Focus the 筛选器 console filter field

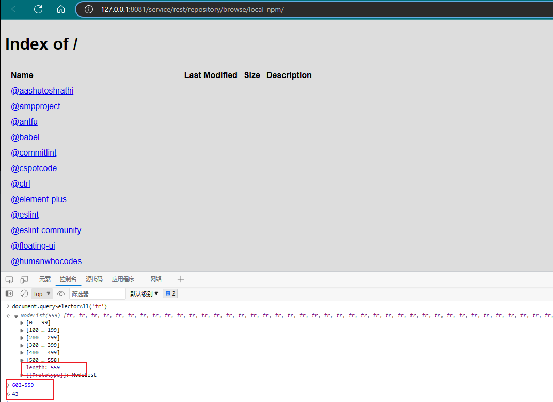tap(98, 293)
